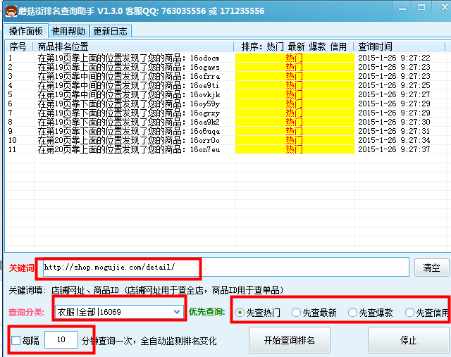
Task: Click the 排序: 热门 最新 爆款 信用 column header
Action: click(294, 46)
